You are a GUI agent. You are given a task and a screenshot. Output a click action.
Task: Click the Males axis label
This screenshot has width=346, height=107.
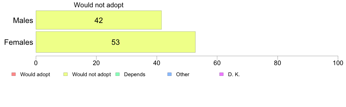point(23,20)
